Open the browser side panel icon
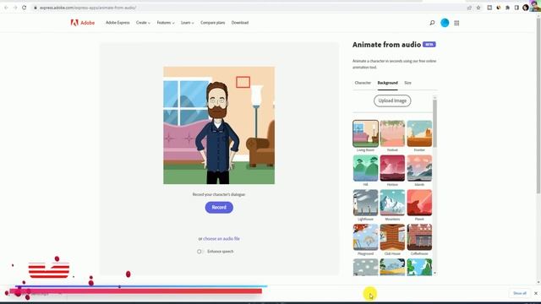Viewport: 541px width, 304px height. pos(516,8)
